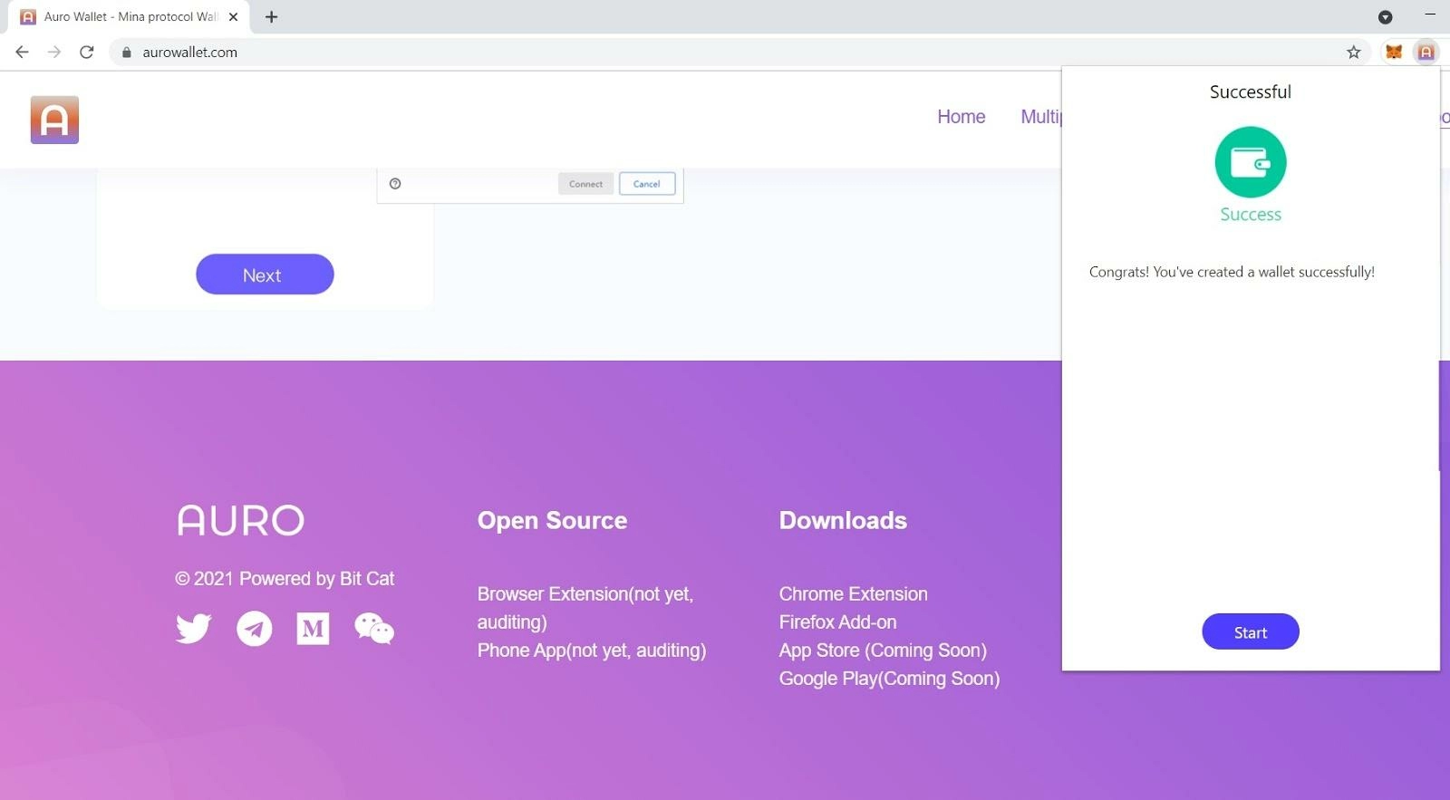This screenshot has width=1450, height=800.
Task: Click the Auro logo in the site header
Action: 54,120
